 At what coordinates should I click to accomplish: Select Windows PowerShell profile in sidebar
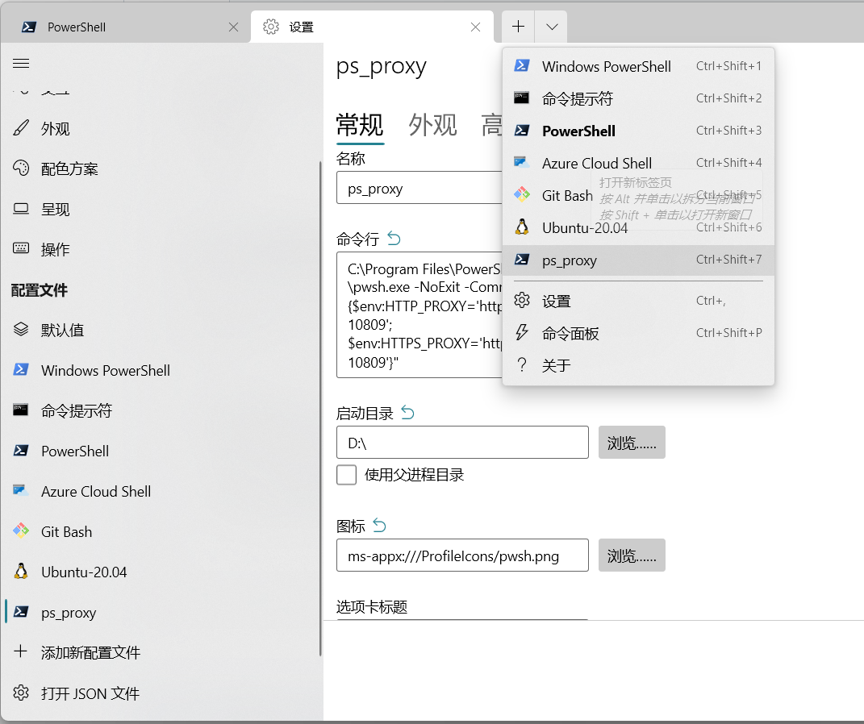160,371
